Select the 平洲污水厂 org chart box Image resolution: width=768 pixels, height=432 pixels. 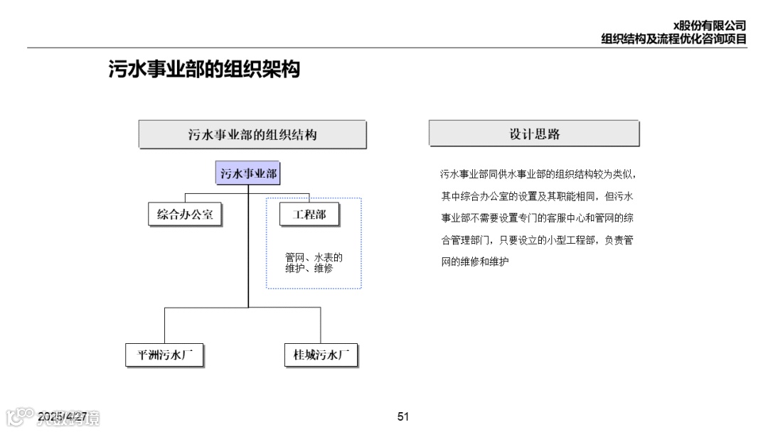click(164, 355)
